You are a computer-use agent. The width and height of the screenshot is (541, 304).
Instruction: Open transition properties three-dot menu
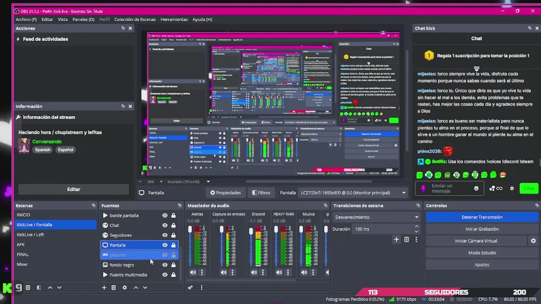tap(416, 239)
